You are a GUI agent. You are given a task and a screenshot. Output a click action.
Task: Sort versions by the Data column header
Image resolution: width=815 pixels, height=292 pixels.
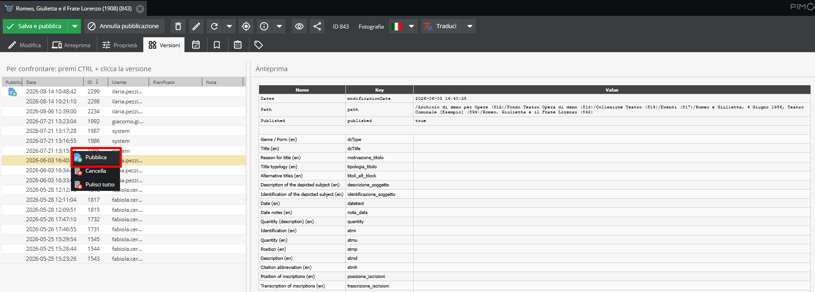(53, 82)
